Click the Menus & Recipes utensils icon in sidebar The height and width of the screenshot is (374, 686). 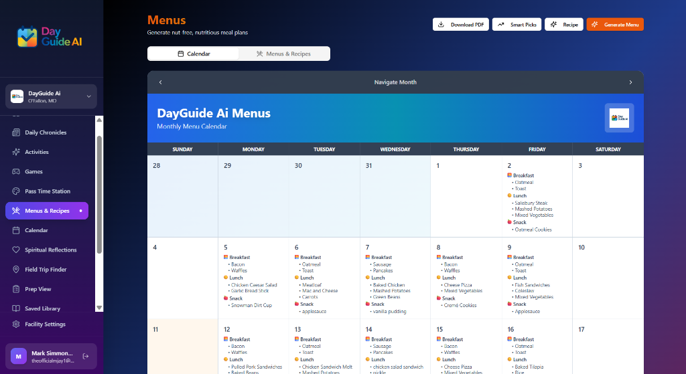[16, 211]
